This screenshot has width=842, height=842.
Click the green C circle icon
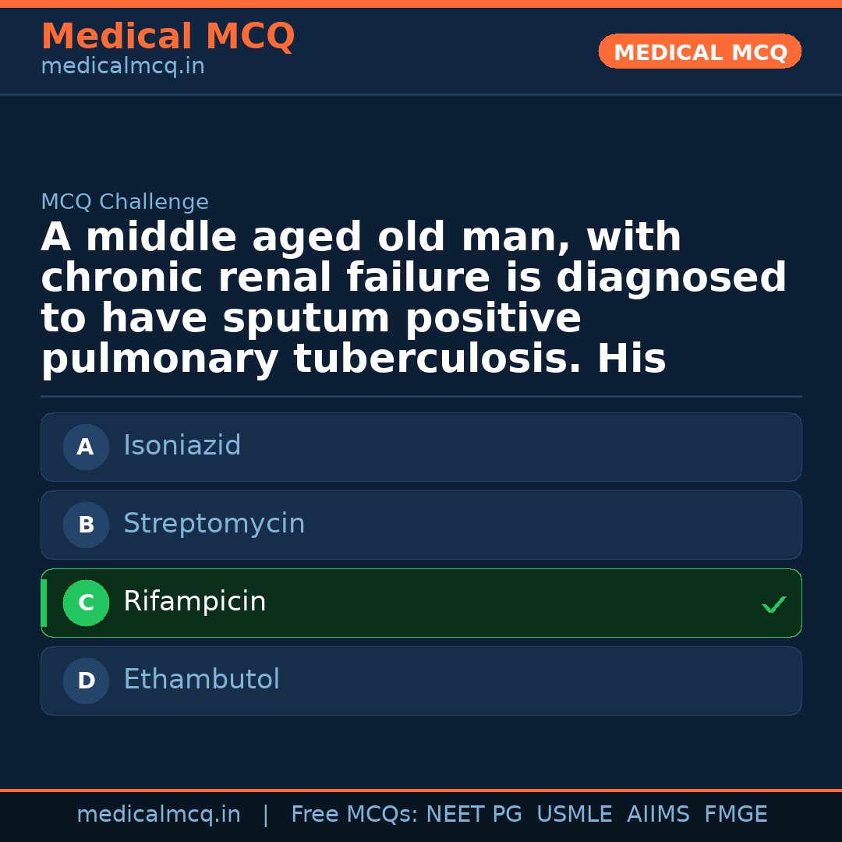[x=86, y=603]
